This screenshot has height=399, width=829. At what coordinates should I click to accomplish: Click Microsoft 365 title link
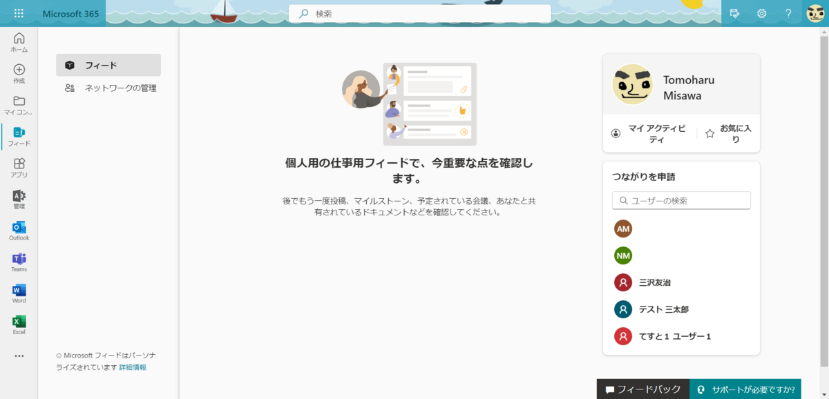pos(70,13)
